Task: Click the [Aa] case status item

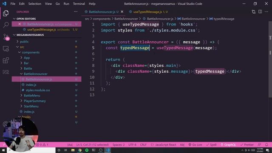Action: click(70, 144)
